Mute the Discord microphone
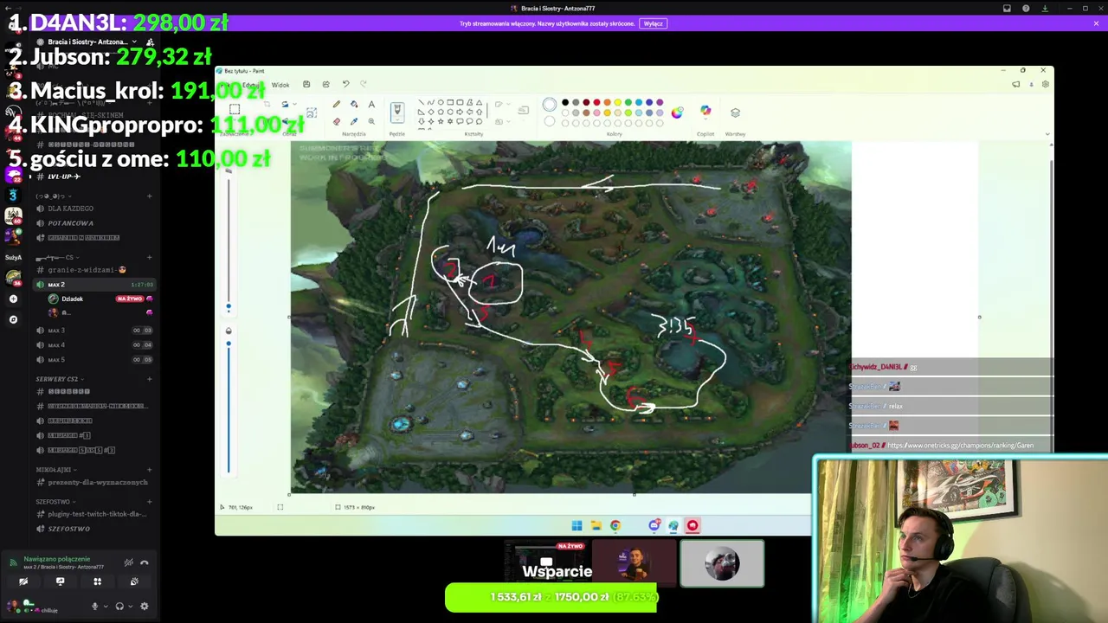1108x623 pixels. tap(95, 607)
